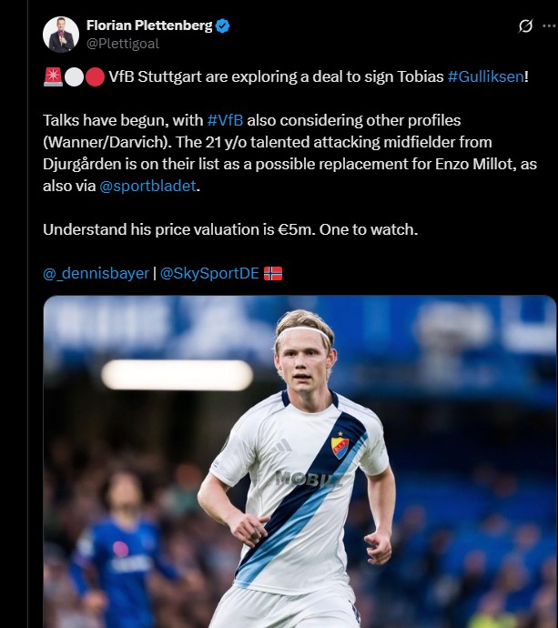Open the @SkySportDE mention

[x=209, y=273]
